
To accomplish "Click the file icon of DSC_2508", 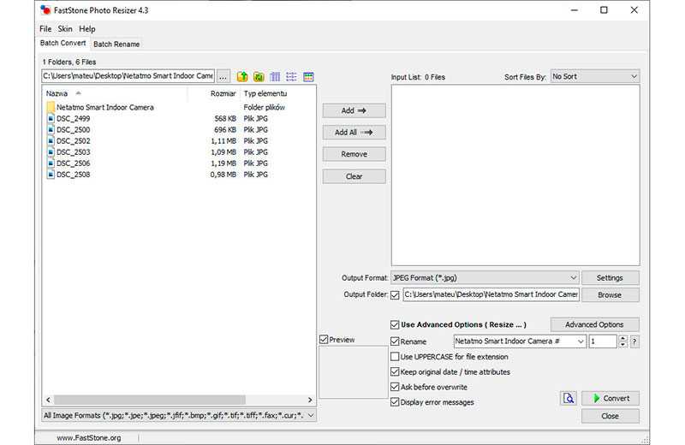I will 51,175.
